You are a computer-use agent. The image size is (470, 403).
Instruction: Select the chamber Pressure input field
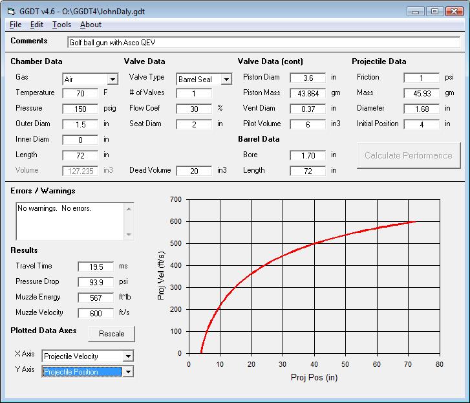(80, 109)
